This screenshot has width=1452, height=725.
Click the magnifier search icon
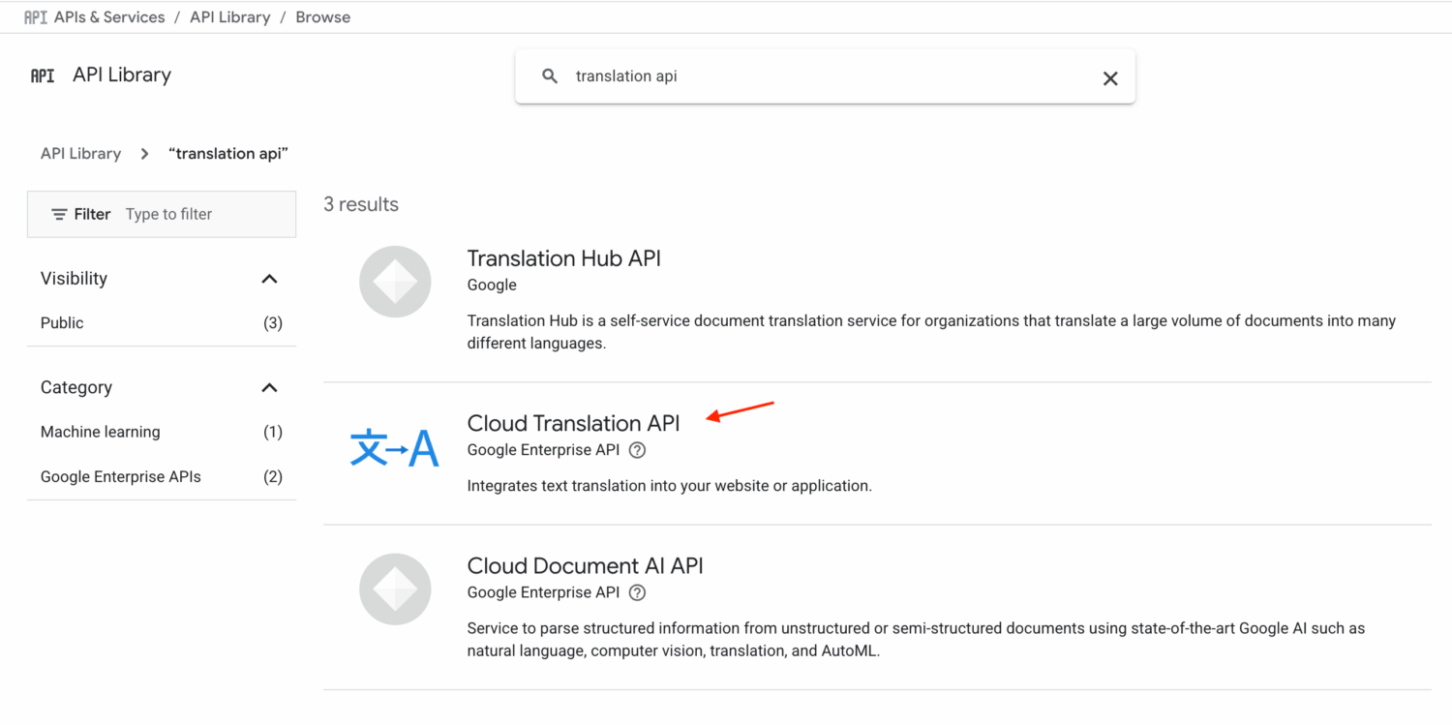pyautogui.click(x=550, y=76)
